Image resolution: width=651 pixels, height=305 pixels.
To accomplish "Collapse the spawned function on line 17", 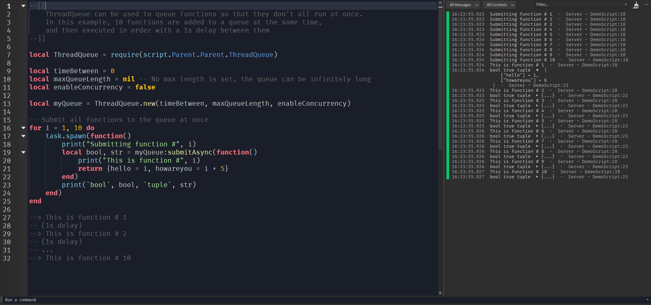I will 23,136.
